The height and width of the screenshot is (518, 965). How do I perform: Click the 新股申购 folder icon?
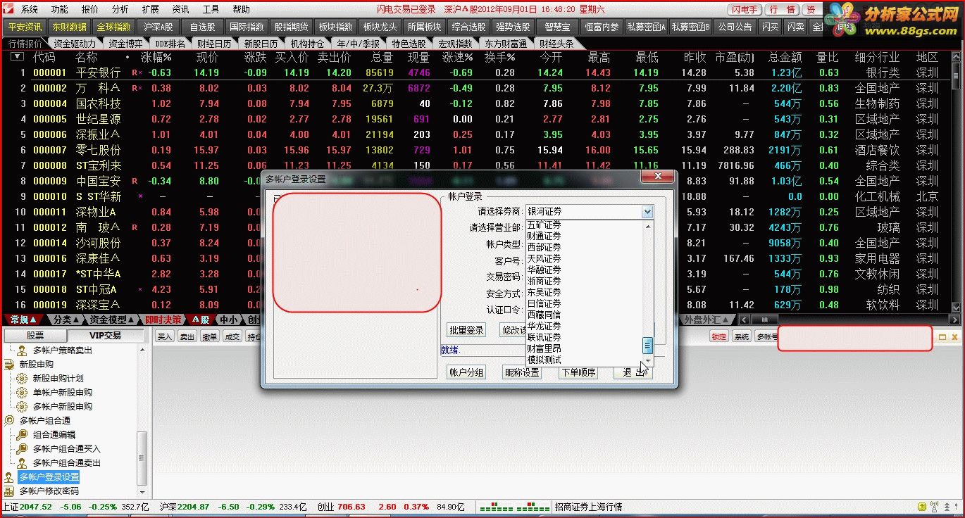pyautogui.click(x=9, y=365)
